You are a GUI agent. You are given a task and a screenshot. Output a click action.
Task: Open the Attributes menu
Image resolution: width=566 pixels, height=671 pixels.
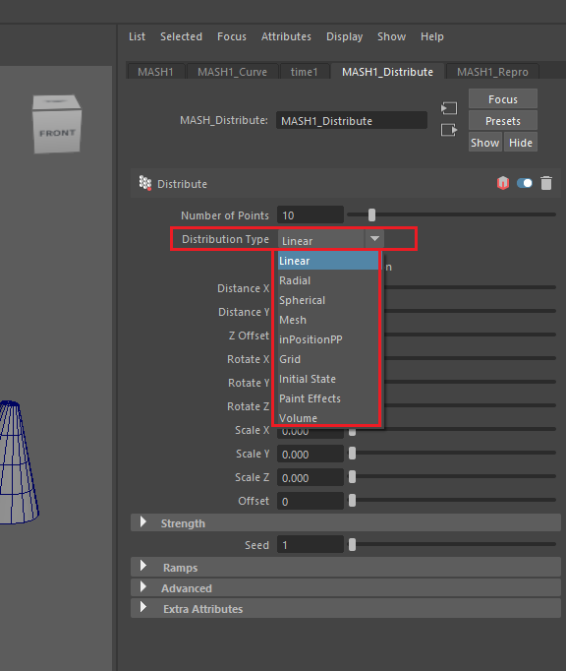tap(286, 36)
